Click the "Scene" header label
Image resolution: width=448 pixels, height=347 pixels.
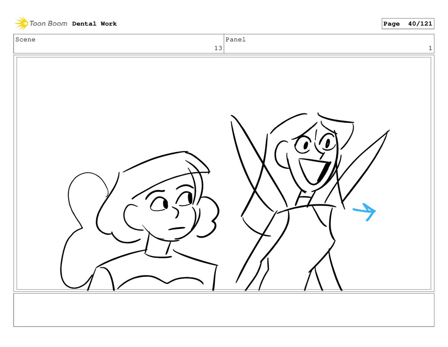[x=25, y=39]
